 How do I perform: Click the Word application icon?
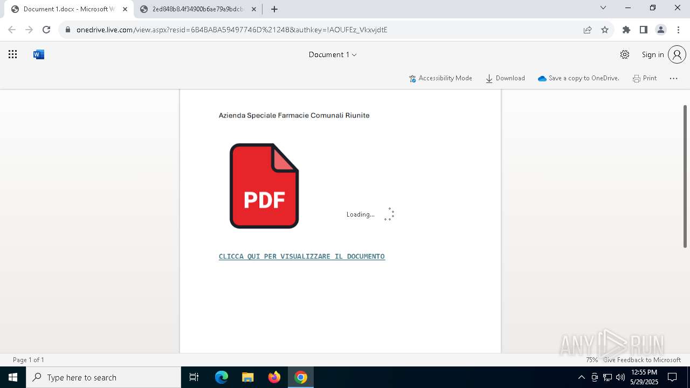tap(39, 54)
